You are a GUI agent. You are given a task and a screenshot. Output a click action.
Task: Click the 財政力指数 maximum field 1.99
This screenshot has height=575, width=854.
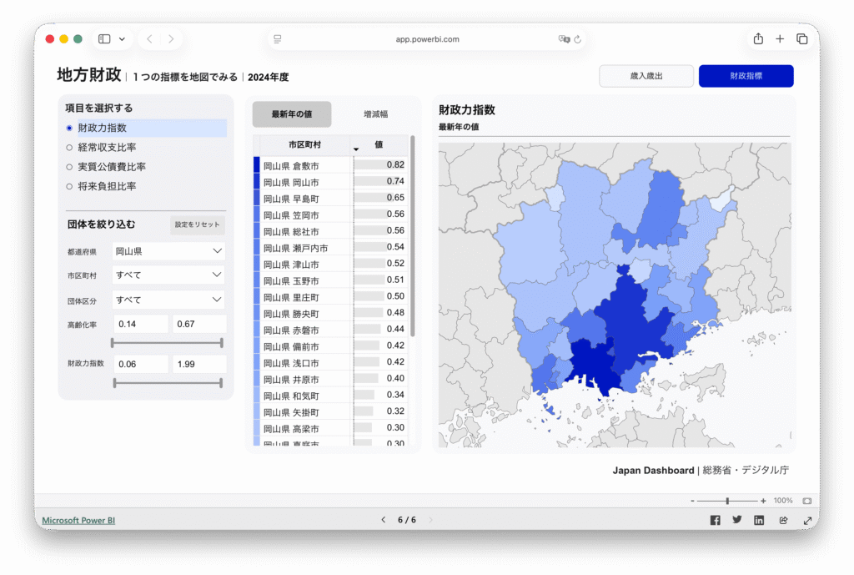click(x=198, y=364)
